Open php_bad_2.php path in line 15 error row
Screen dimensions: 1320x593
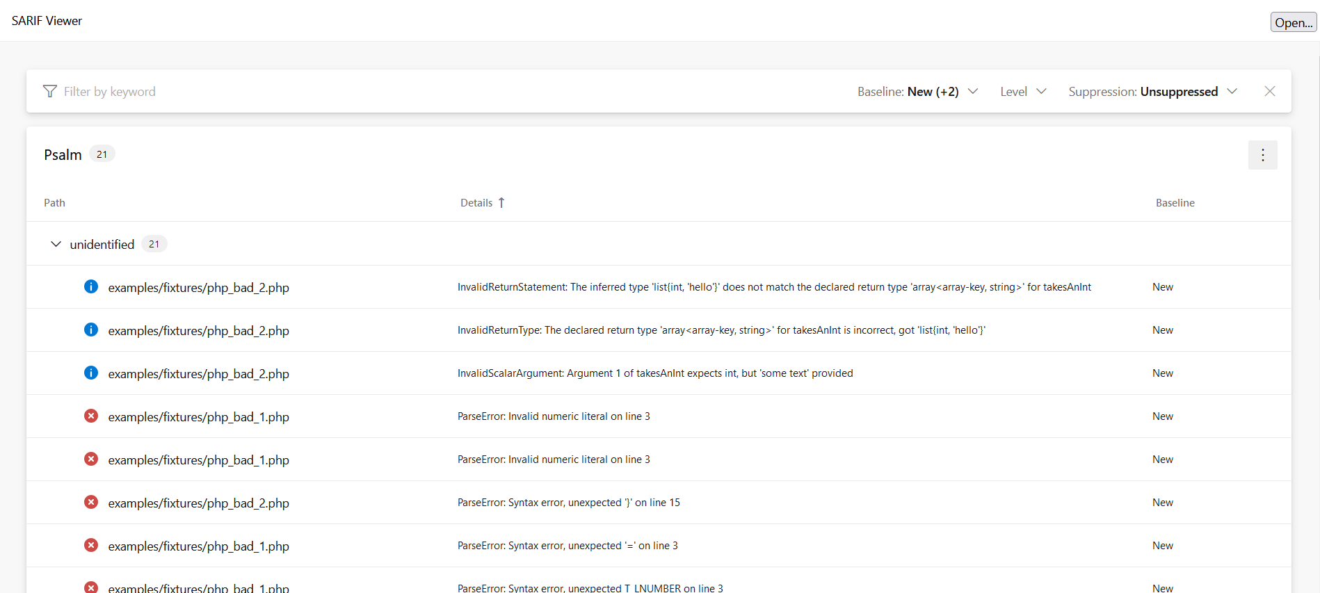pos(199,503)
